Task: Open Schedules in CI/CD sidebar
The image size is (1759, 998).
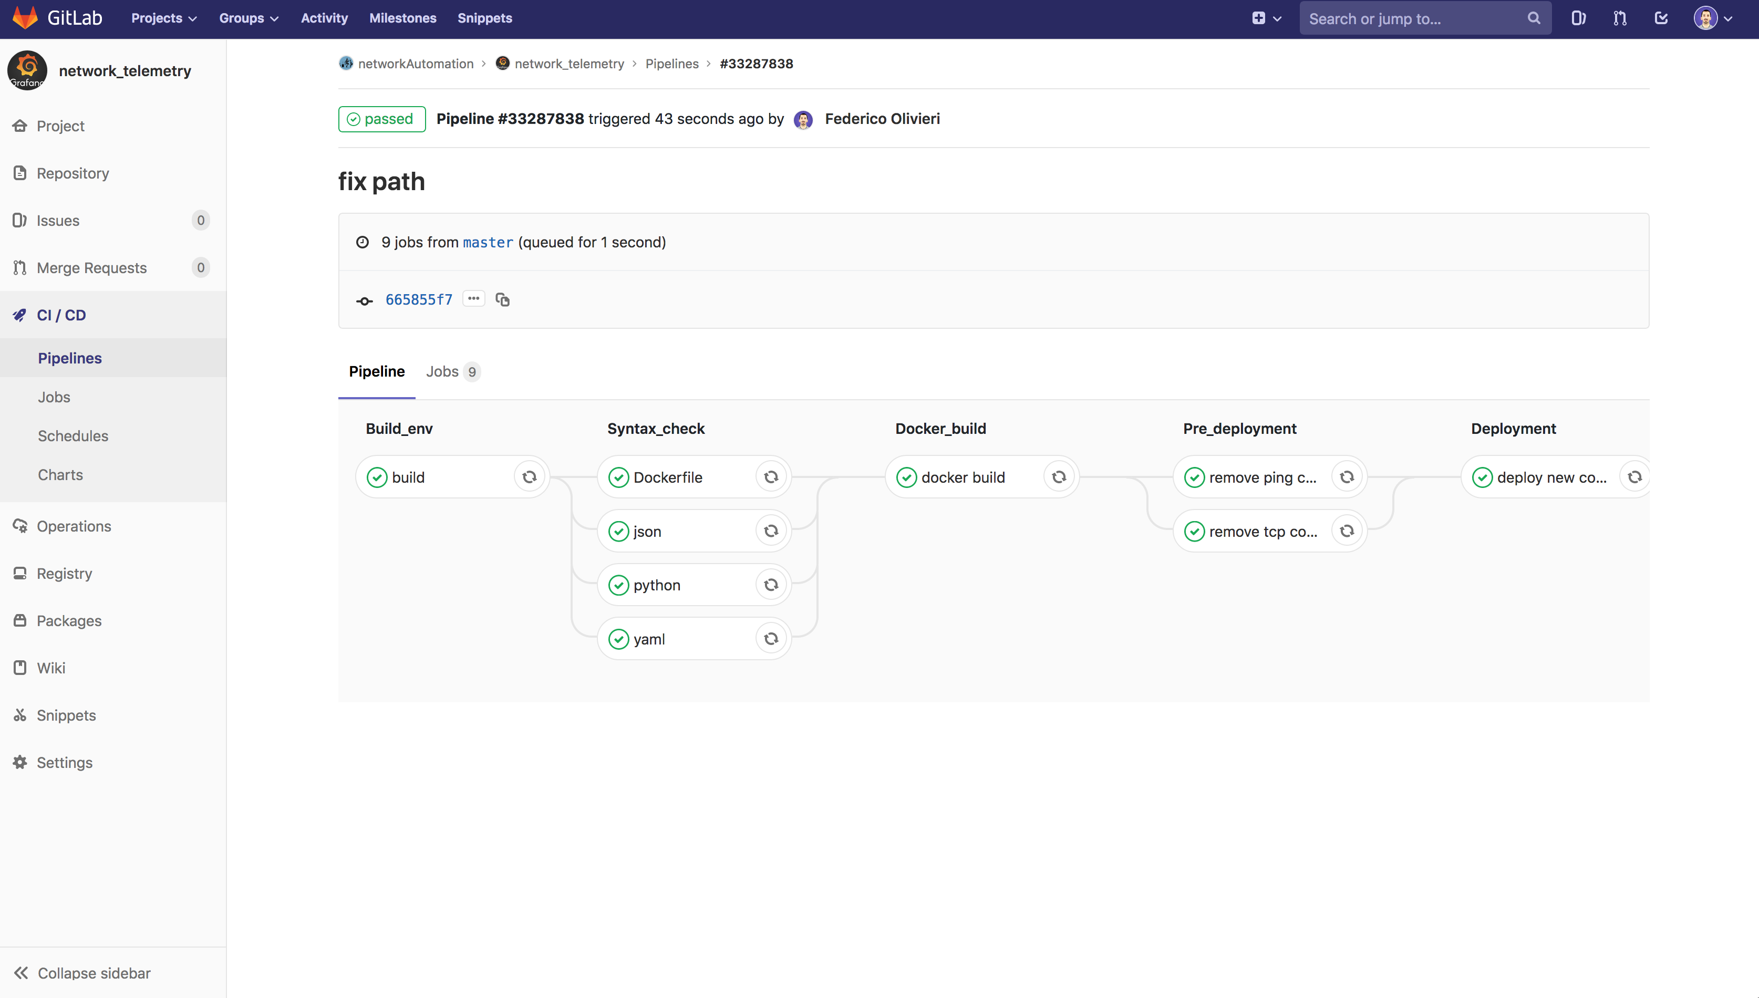Action: [x=73, y=436]
